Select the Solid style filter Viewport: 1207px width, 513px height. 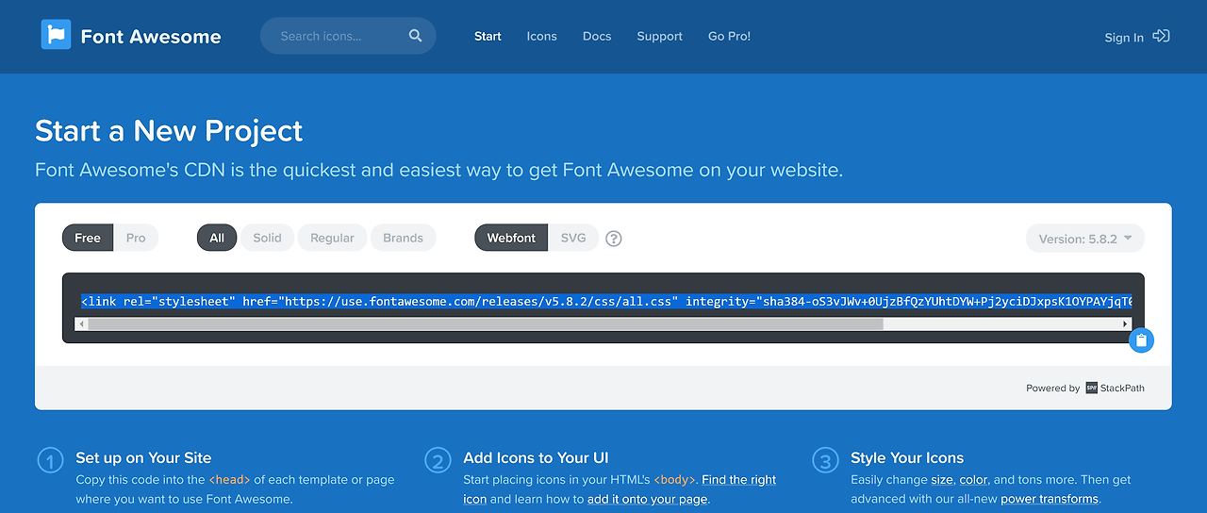click(x=267, y=238)
